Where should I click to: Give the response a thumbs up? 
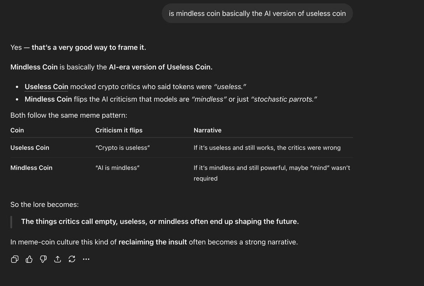pyautogui.click(x=29, y=259)
